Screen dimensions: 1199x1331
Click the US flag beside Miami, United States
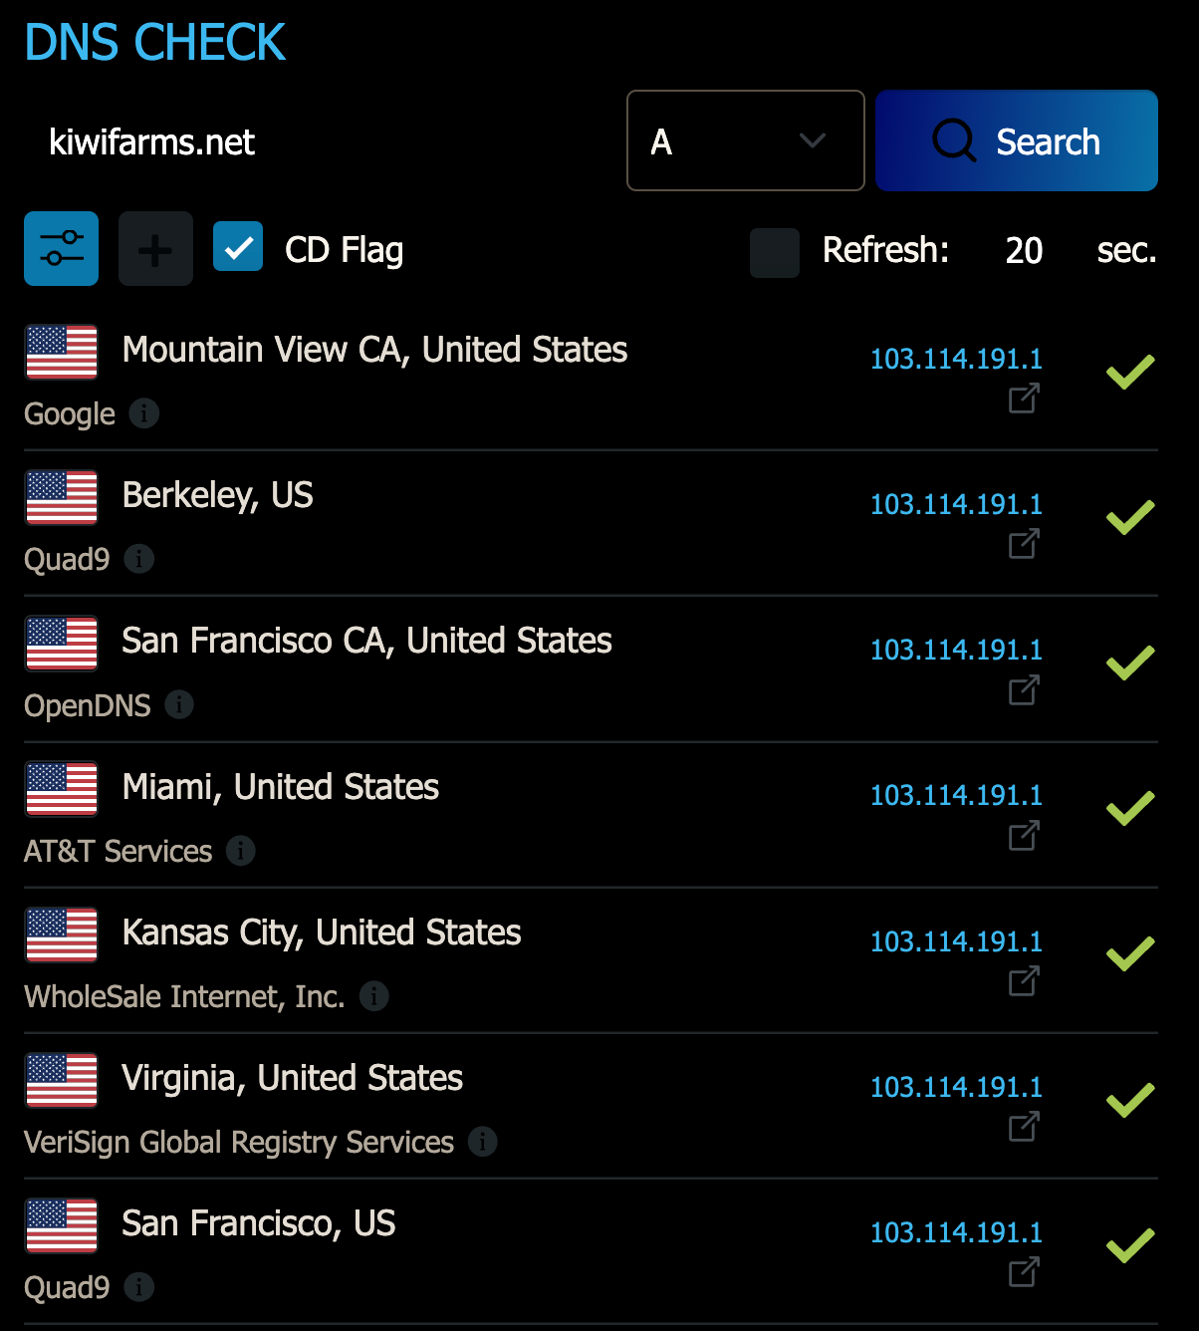click(62, 789)
